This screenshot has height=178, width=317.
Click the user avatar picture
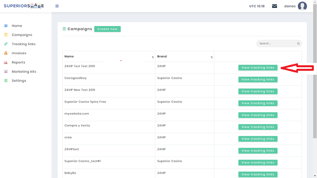pyautogui.click(x=302, y=6)
